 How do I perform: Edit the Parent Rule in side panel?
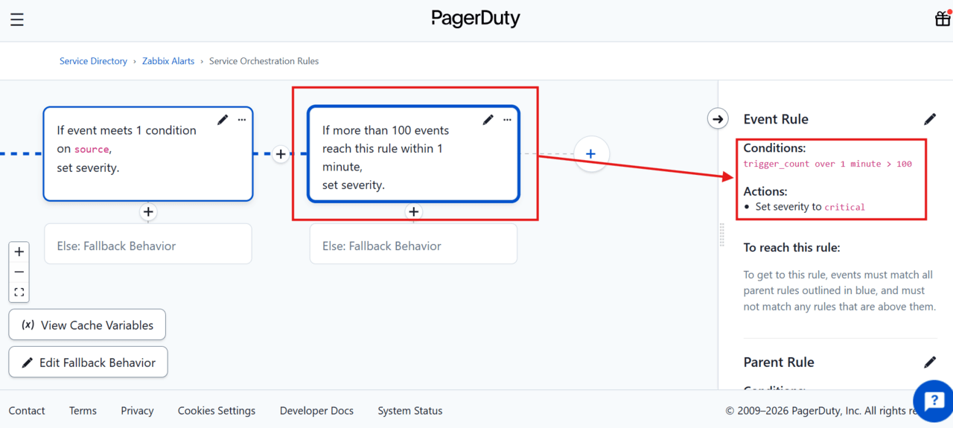tap(930, 362)
